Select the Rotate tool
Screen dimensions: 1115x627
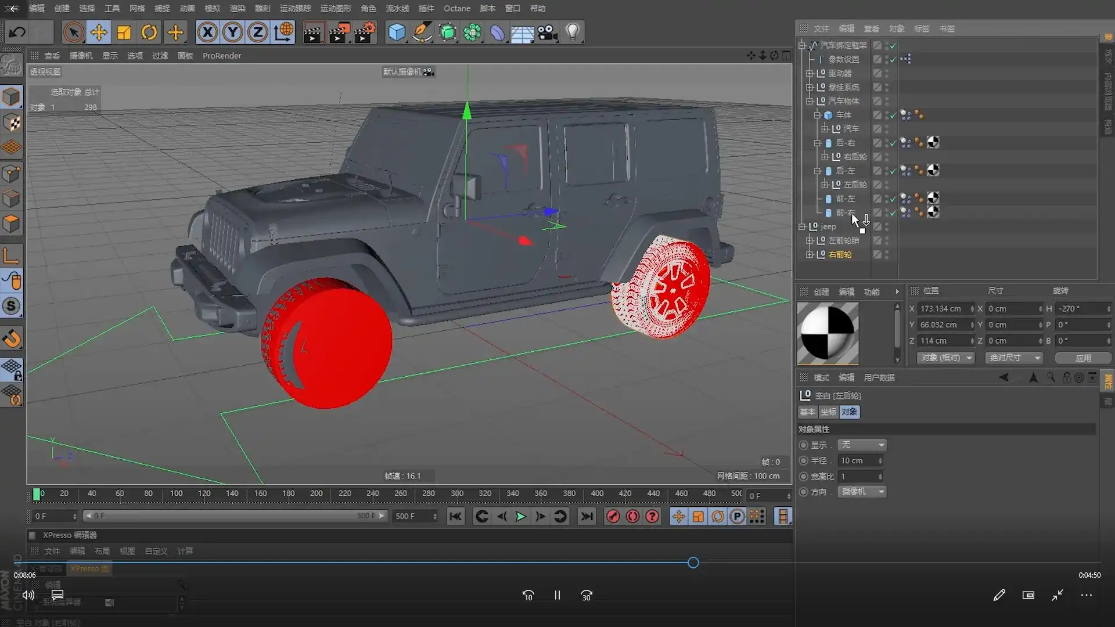coord(149,32)
